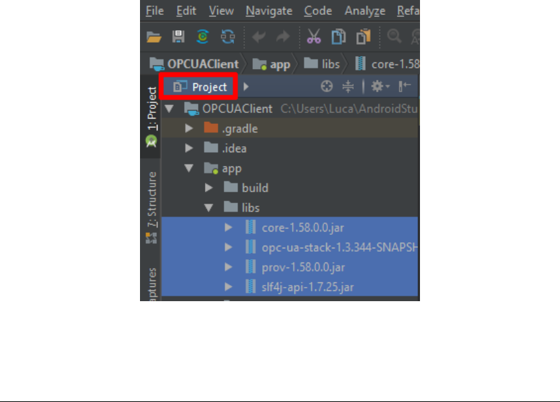Expand the core-1.58.0.0.jar node
This screenshot has height=402, width=560.
228,227
